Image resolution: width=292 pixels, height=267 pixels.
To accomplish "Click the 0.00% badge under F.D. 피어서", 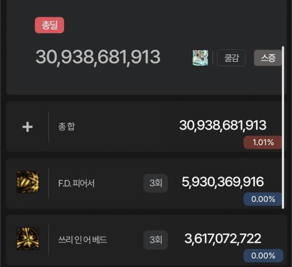I will 263,199.
